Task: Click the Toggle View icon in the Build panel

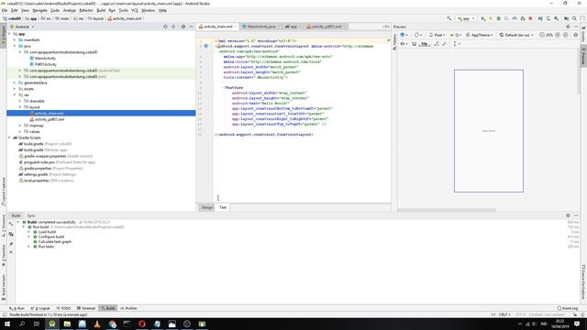Action: pyautogui.click(x=11, y=235)
